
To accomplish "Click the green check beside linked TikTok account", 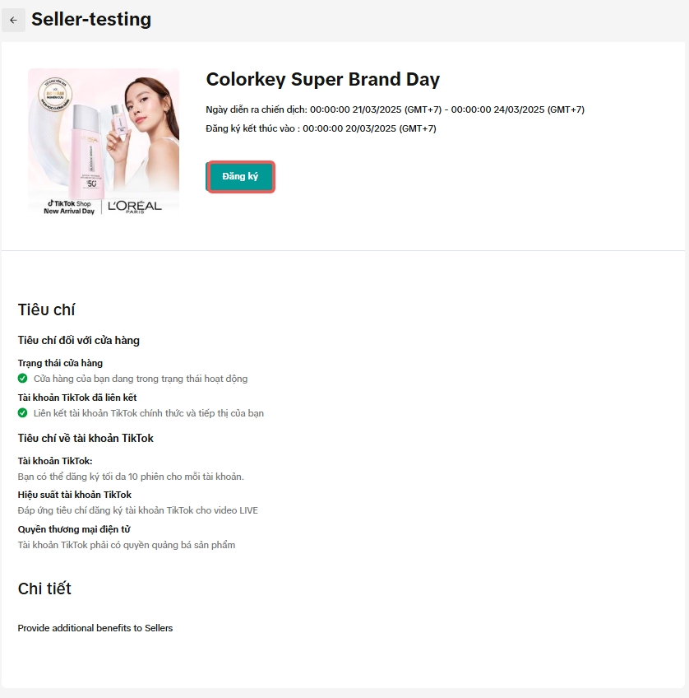I will pos(23,413).
